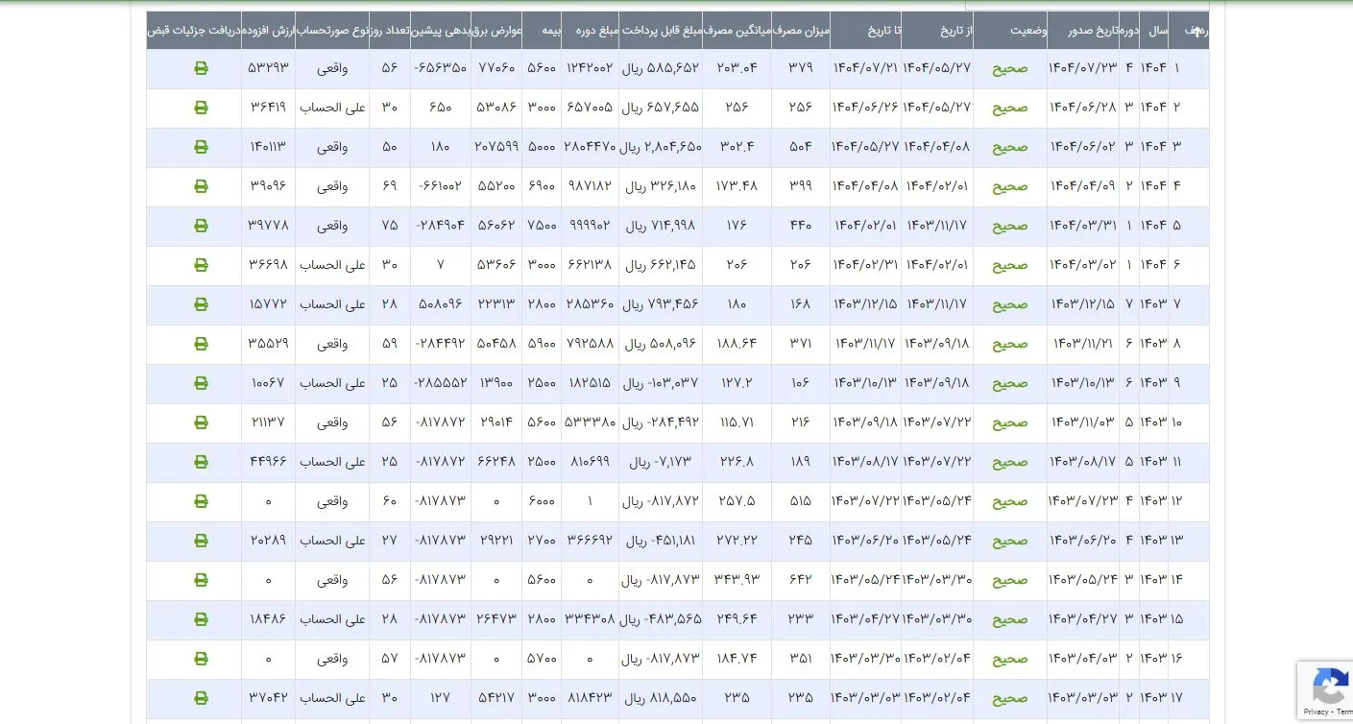Click the مبلغ قابل پرداخت column header
This screenshot has width=1353, height=724.
click(661, 31)
